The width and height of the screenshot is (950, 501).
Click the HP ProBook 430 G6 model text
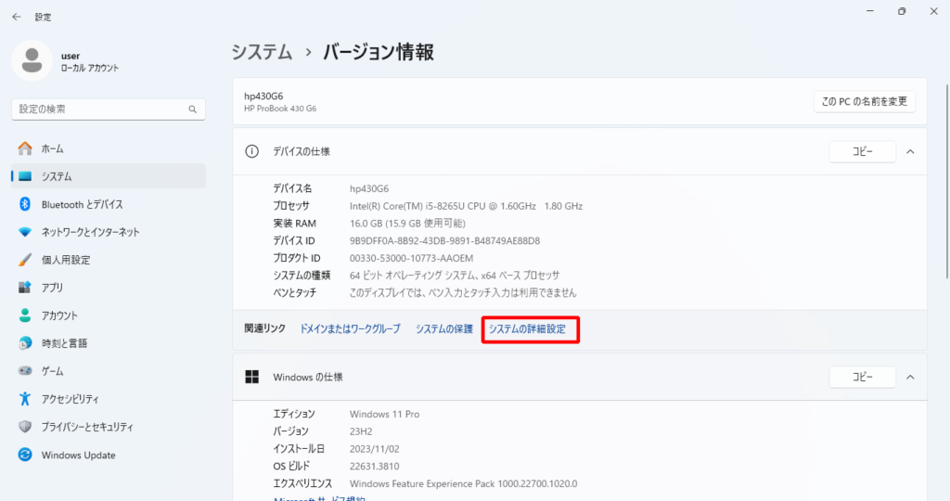pyautogui.click(x=280, y=109)
